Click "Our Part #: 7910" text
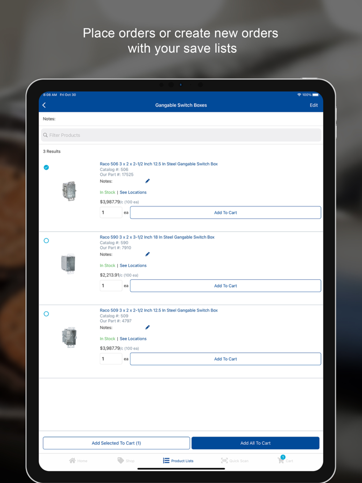The image size is (362, 483). tap(115, 248)
